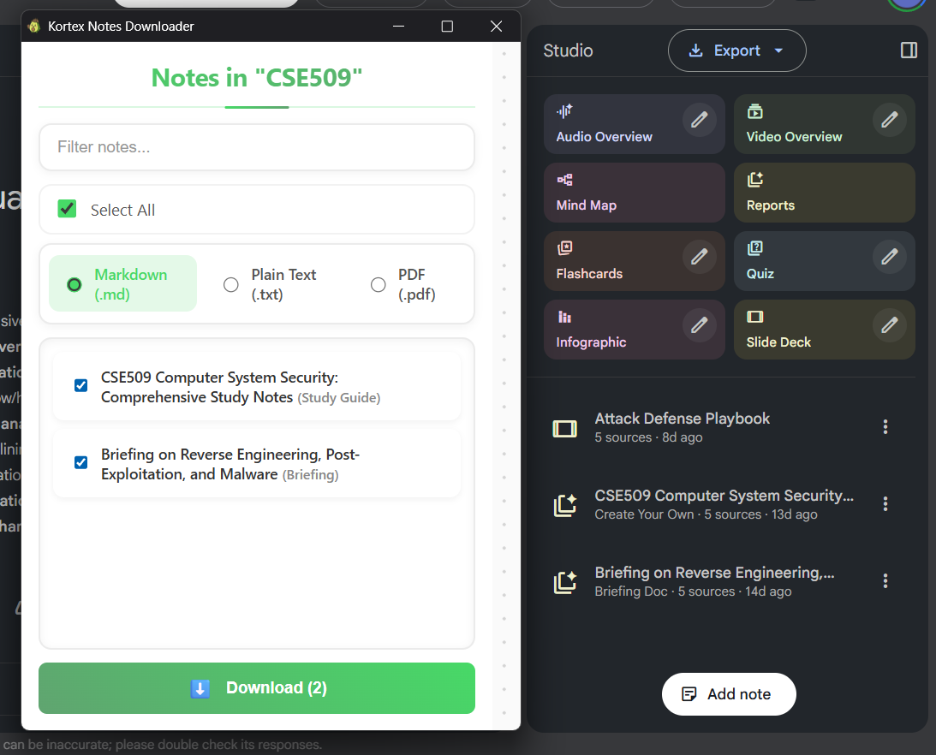Viewport: 936px width, 755px height.
Task: Click the Attack Defense Playbook slide icon
Action: coord(564,429)
